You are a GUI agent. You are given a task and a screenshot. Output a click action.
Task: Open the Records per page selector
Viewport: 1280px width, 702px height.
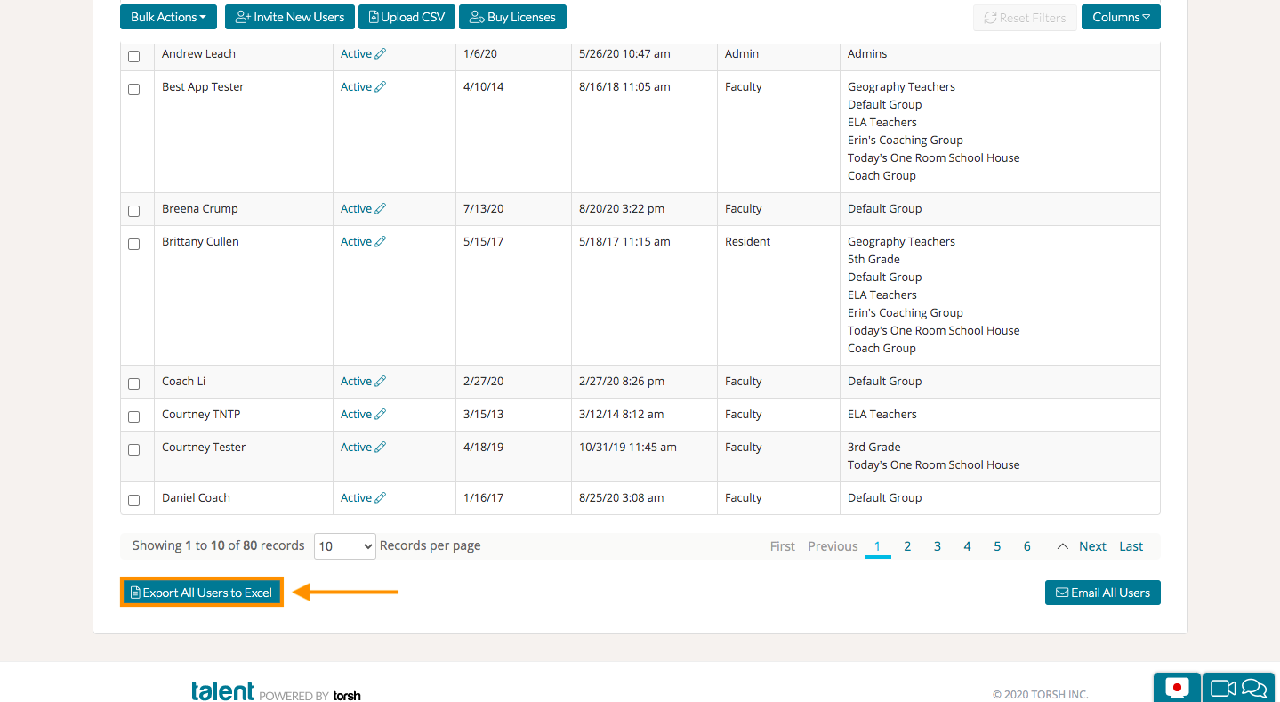pos(344,545)
